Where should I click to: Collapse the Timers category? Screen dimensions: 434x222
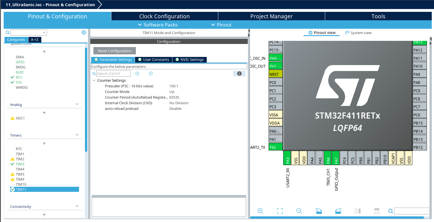[x=77, y=135]
